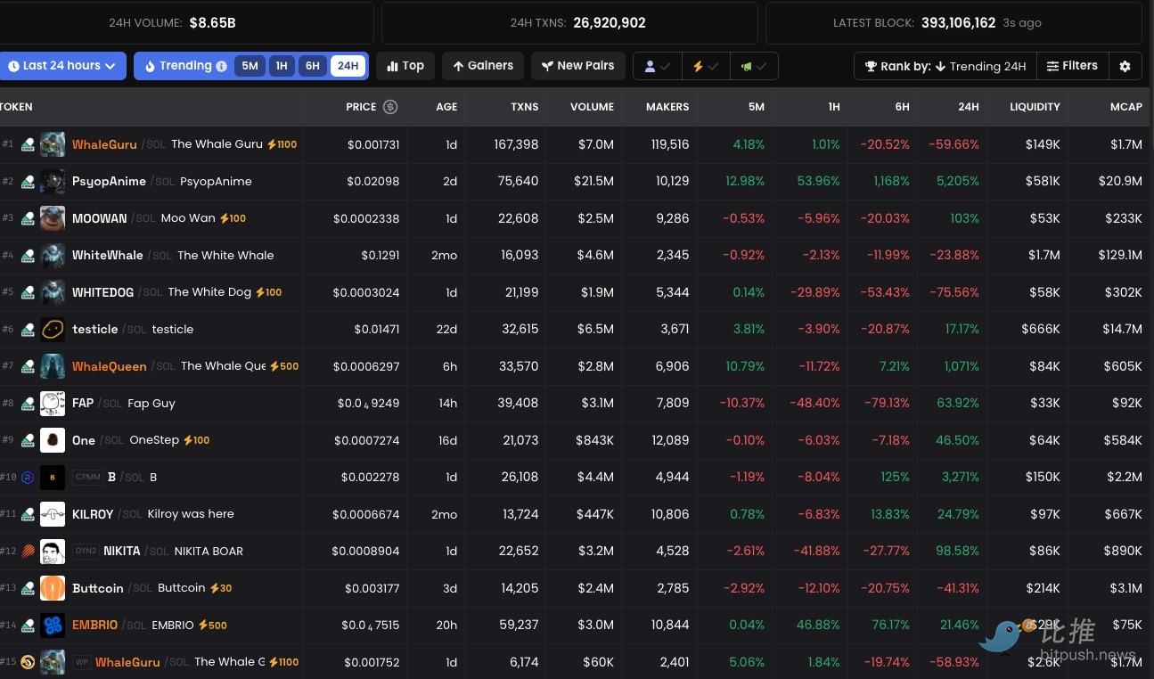This screenshot has height=679, width=1154.
Task: Open the settings gear icon
Action: tap(1125, 66)
